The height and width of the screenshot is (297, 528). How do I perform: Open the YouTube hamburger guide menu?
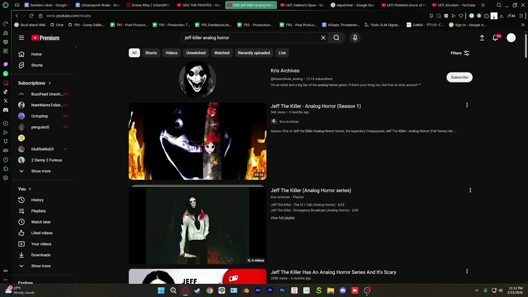click(x=21, y=38)
